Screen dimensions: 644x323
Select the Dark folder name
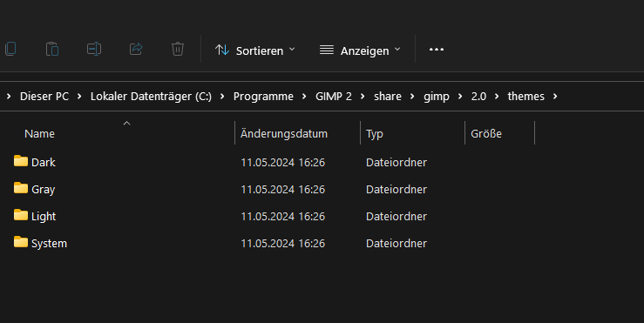pos(43,163)
